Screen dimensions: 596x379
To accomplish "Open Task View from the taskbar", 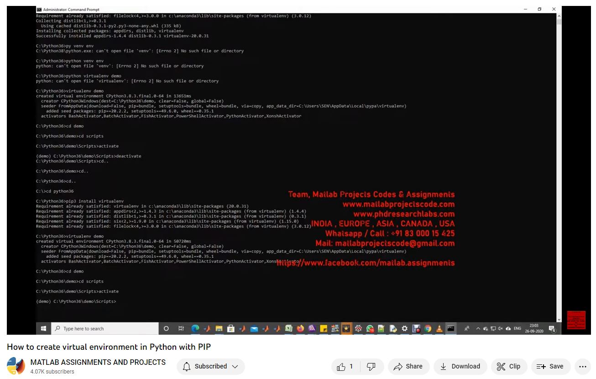I will click(x=181, y=328).
